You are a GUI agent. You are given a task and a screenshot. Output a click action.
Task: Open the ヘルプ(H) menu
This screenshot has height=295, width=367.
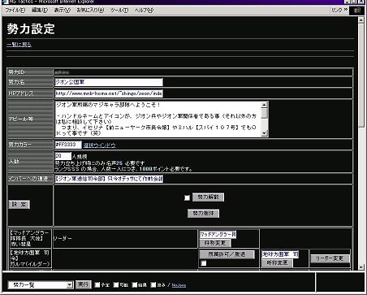pyautogui.click(x=144, y=11)
